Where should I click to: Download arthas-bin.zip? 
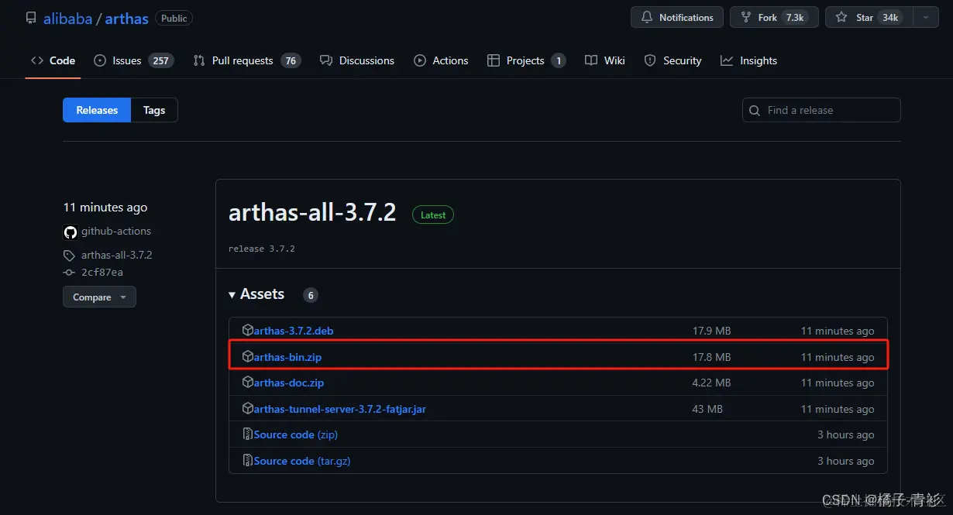[287, 357]
